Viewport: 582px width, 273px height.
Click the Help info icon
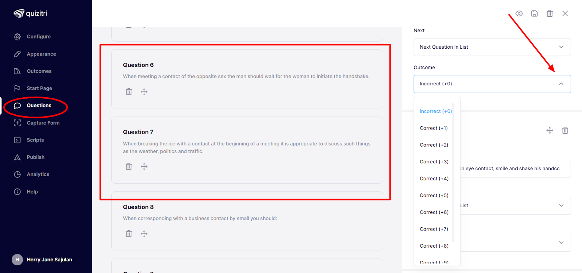(17, 192)
